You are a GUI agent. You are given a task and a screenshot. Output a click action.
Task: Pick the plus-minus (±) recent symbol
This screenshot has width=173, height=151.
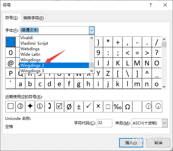[79, 107]
